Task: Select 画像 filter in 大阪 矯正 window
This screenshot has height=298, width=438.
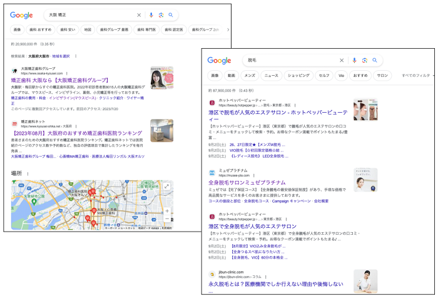Action: [x=18, y=29]
